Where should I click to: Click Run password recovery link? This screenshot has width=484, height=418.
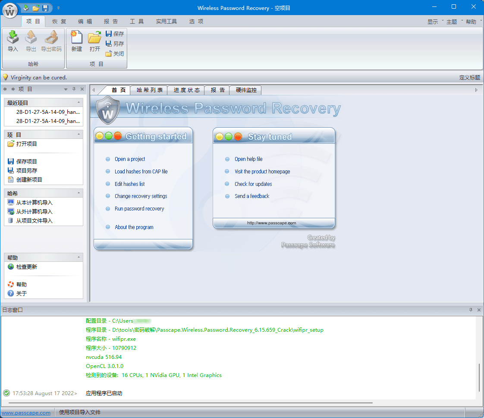(x=139, y=209)
